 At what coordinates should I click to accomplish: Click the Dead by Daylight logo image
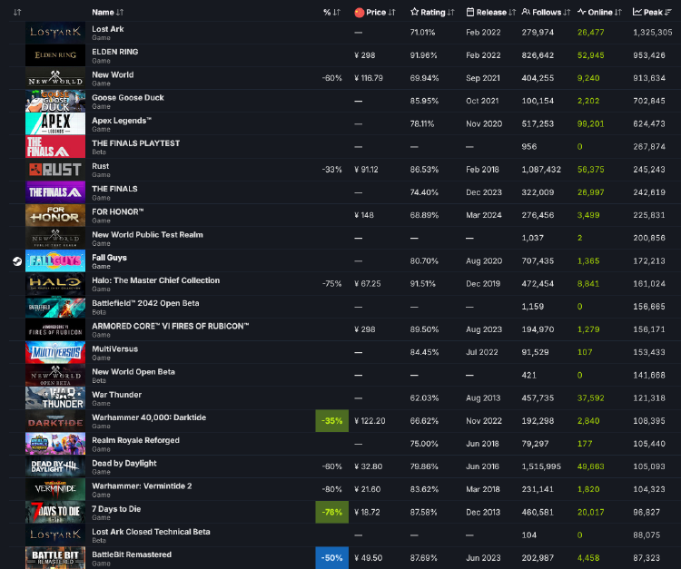click(55, 466)
